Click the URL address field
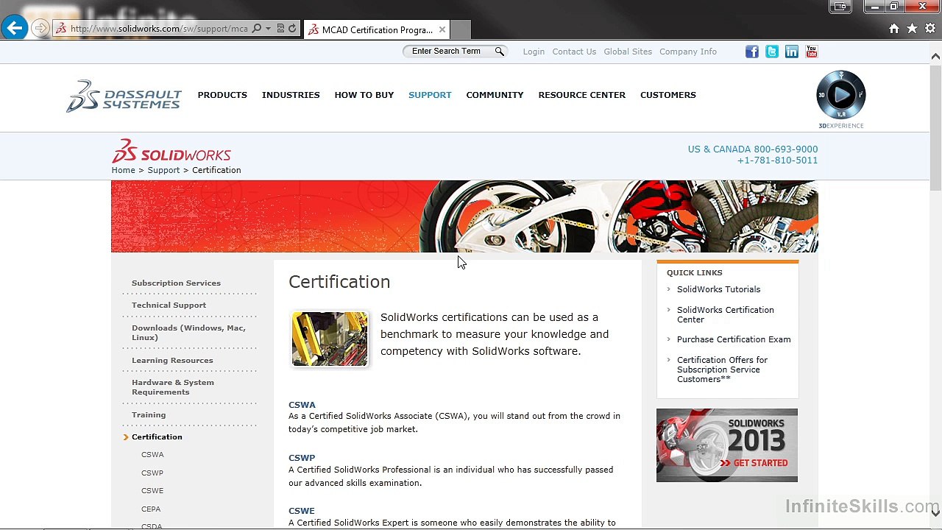 pos(159,29)
